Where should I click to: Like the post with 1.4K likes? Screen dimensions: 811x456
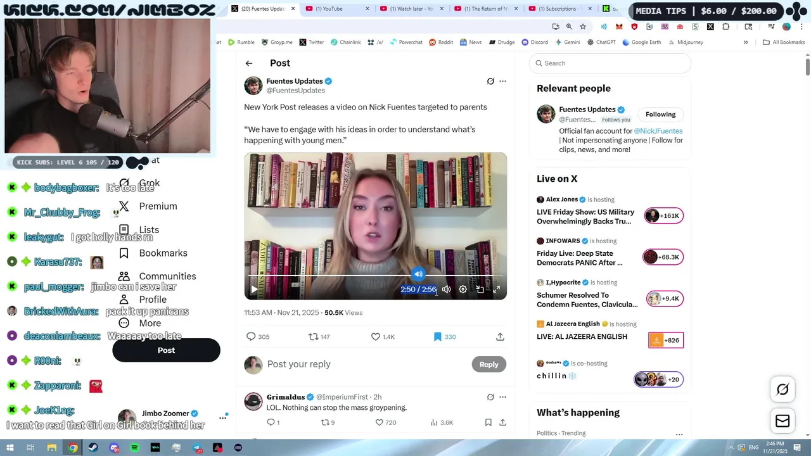[x=383, y=337]
